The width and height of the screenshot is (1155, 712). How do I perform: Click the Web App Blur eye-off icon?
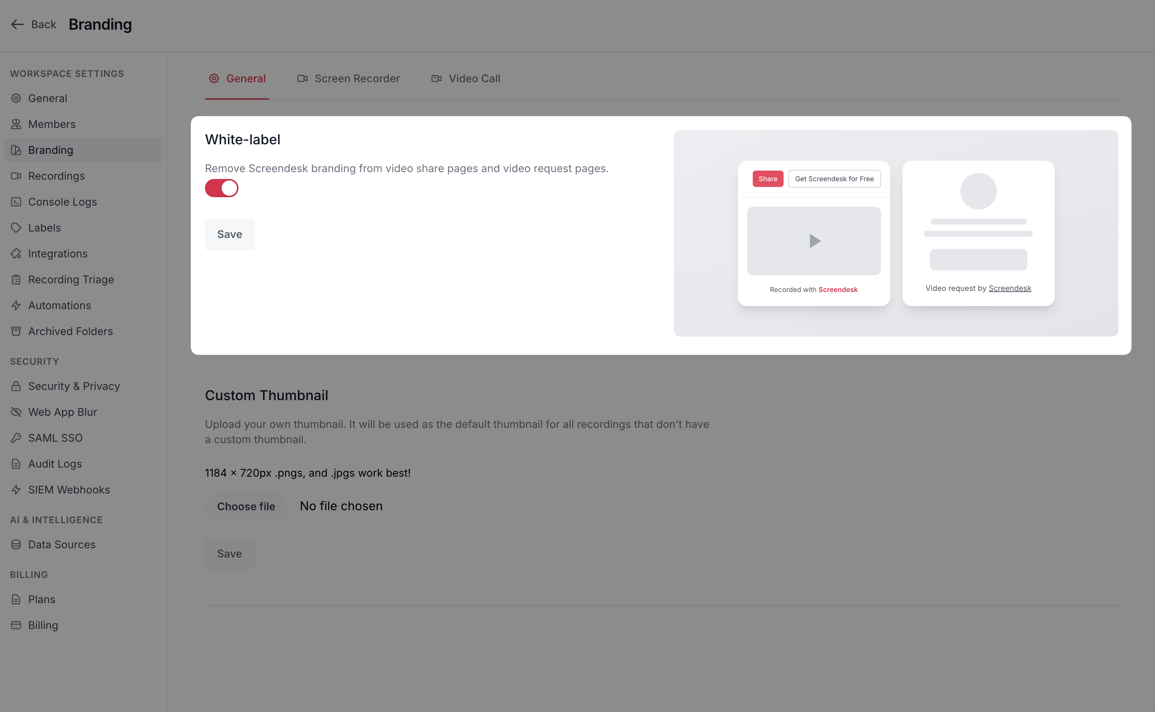click(16, 412)
